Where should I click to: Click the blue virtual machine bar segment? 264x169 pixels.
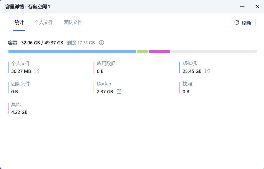[x=73, y=51]
